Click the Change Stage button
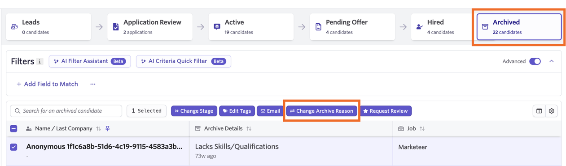 (x=194, y=111)
